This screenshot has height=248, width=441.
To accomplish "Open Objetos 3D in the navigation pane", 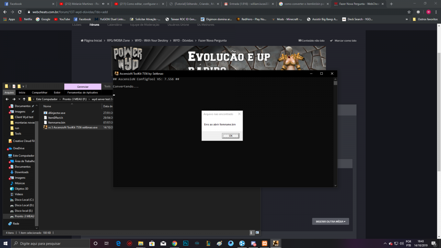I will point(21,189).
